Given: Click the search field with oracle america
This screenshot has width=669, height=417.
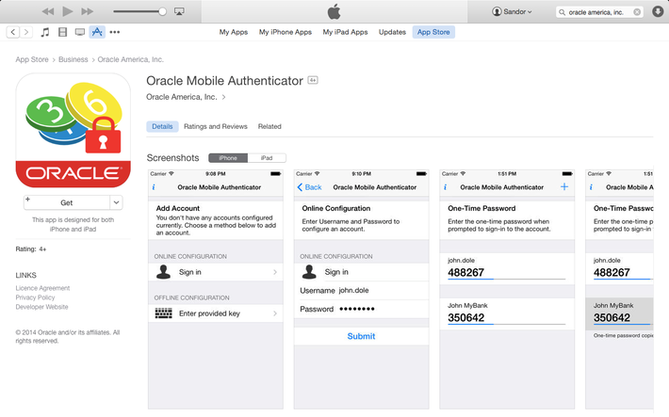Looking at the screenshot, I should click(x=599, y=12).
